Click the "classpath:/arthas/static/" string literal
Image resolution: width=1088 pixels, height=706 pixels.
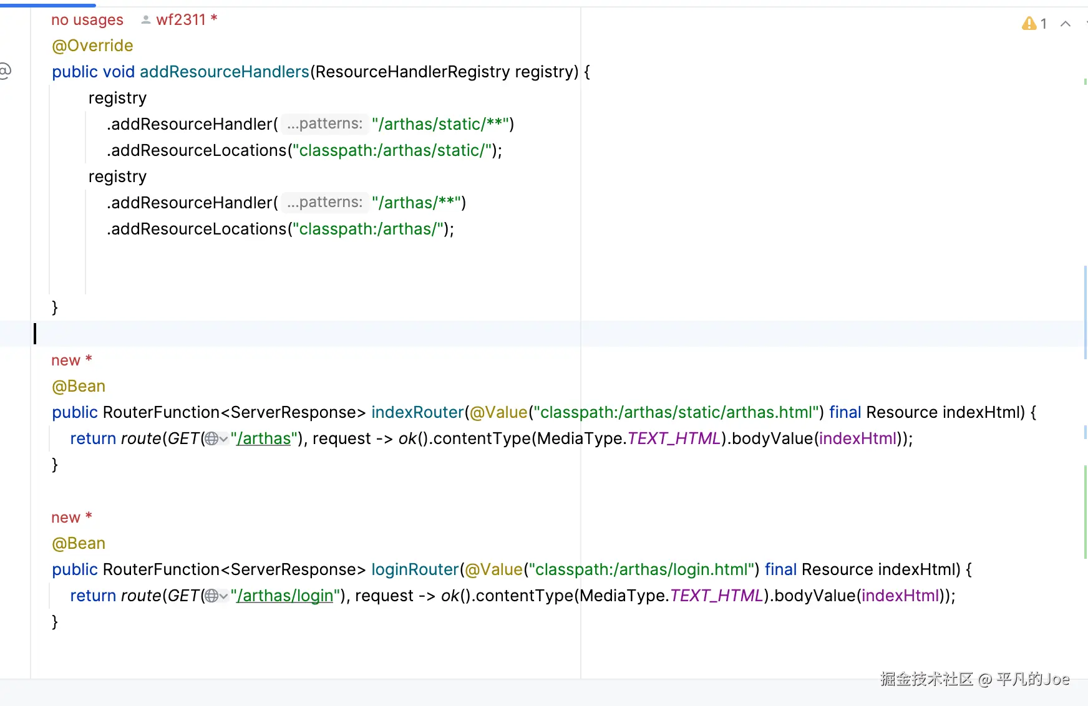coord(392,150)
